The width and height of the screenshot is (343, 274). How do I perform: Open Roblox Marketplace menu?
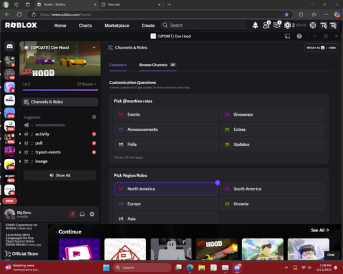pos(117,25)
